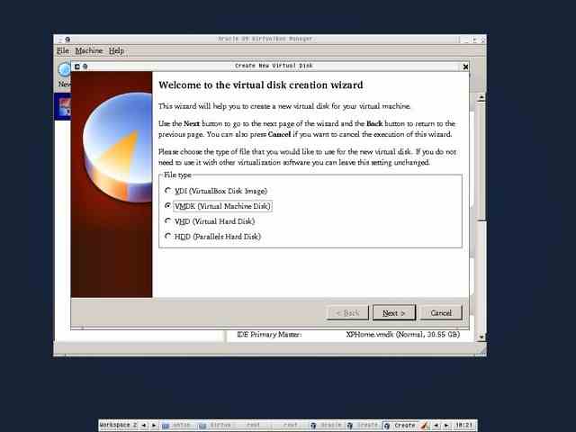
Task: Activate the Oracle window entry in taskbar
Action: point(327,425)
